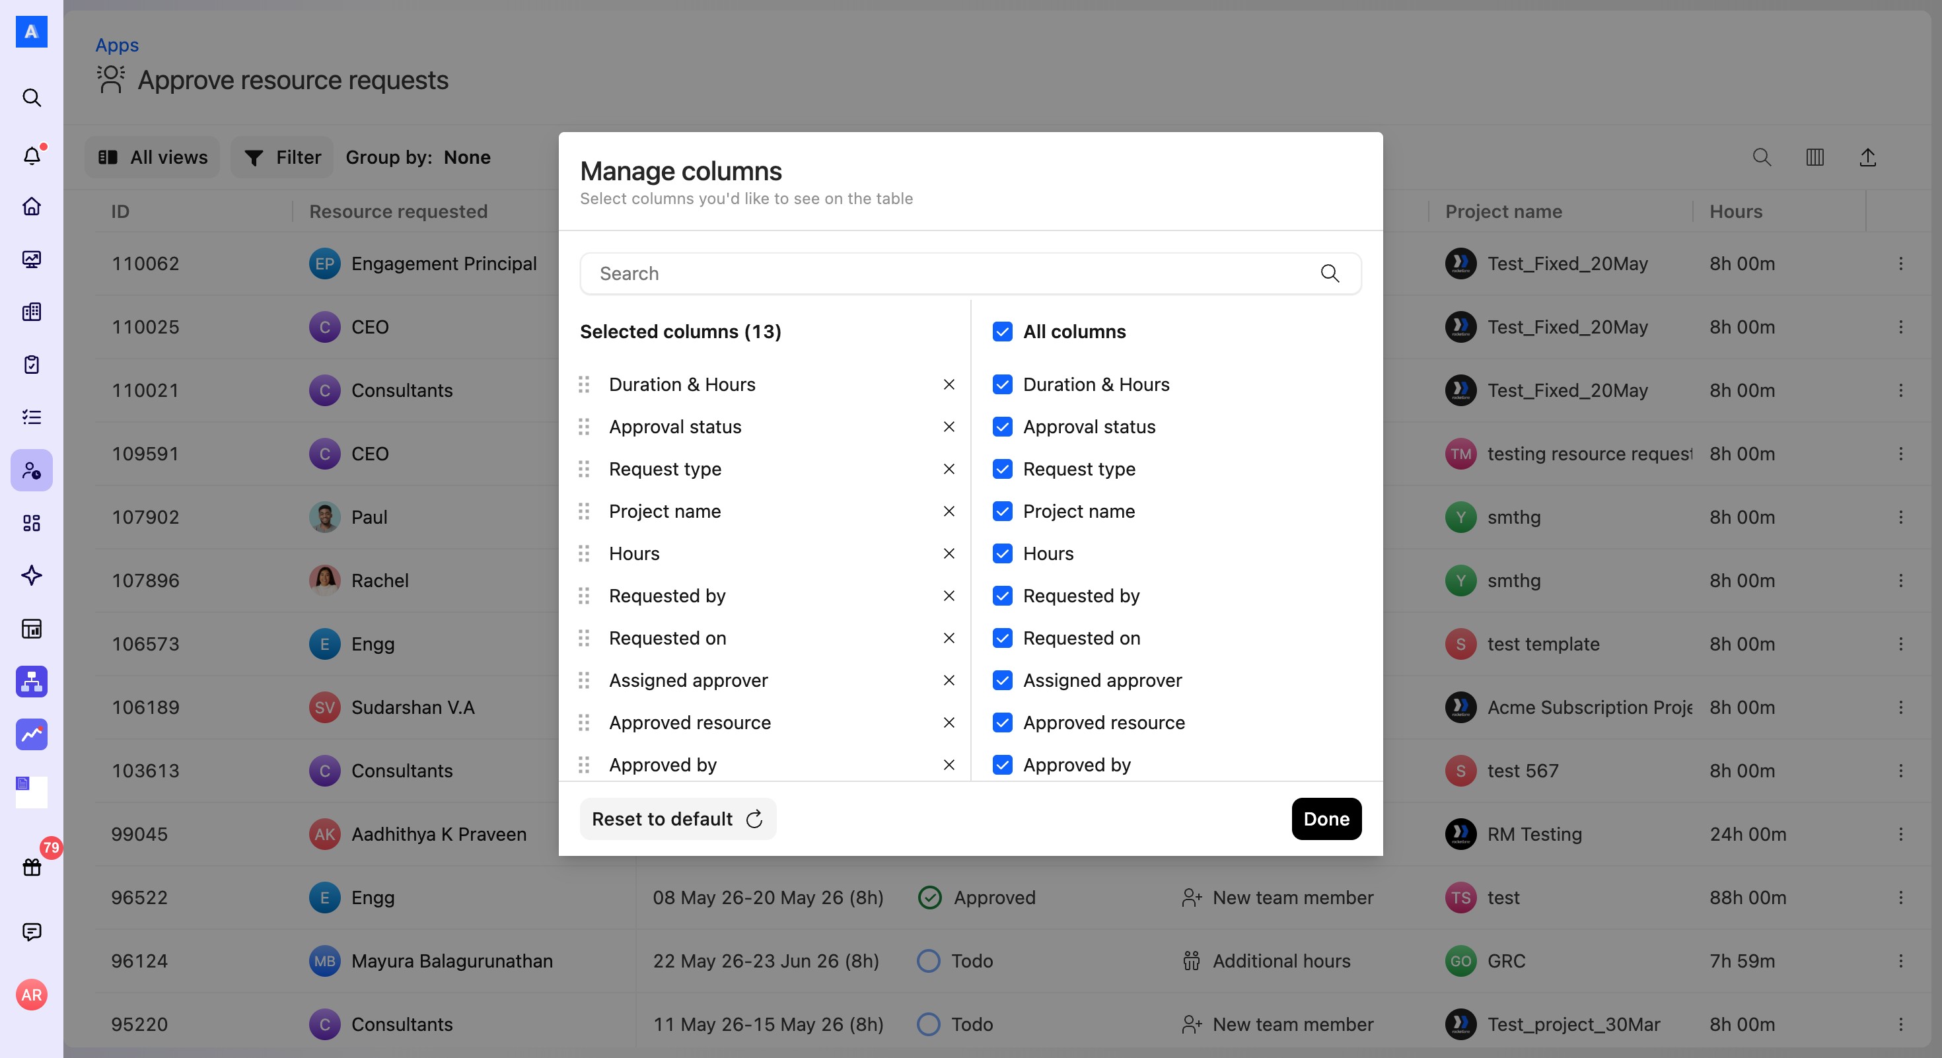Click the RM Testing project cell
This screenshot has height=1058, width=1942.
1513,833
